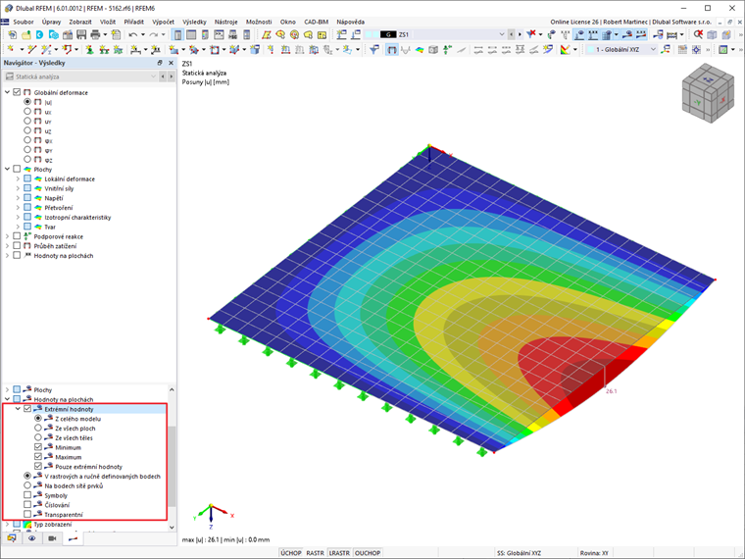Open the 1 - Globální XYZ dropdown
The image size is (745, 559).
[653, 49]
